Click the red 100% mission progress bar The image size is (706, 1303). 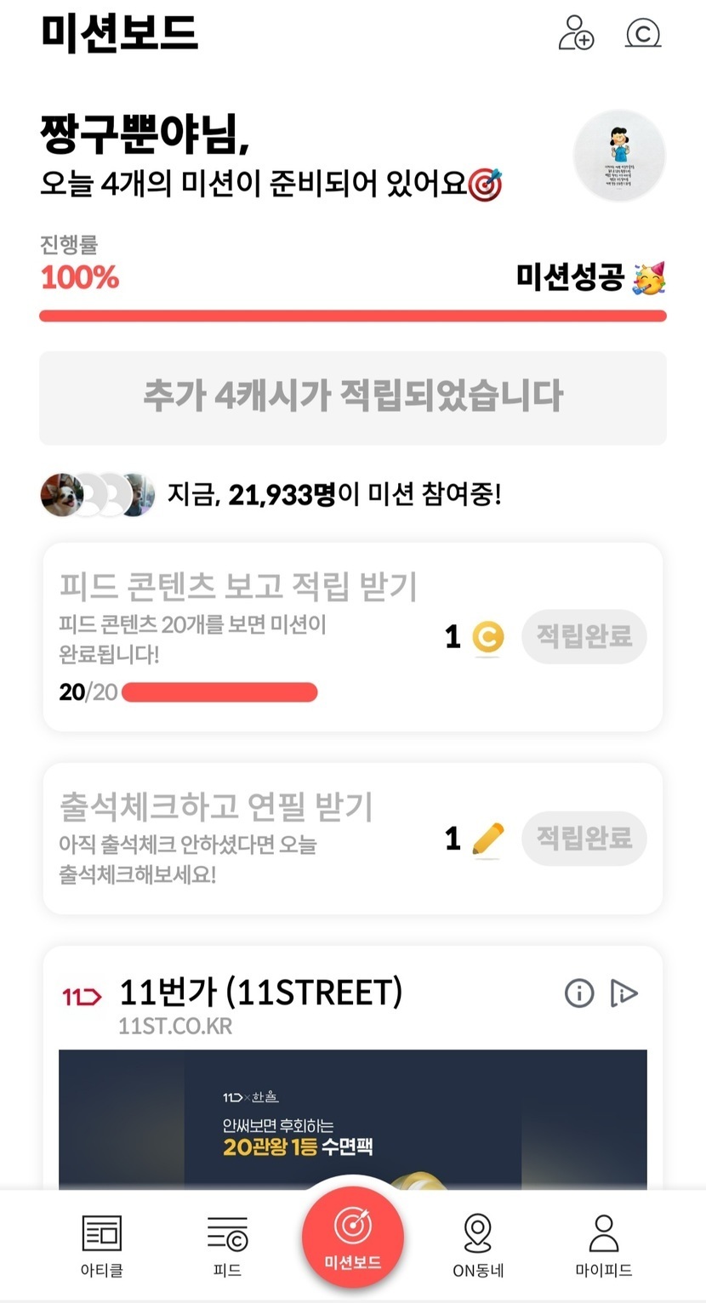click(353, 316)
